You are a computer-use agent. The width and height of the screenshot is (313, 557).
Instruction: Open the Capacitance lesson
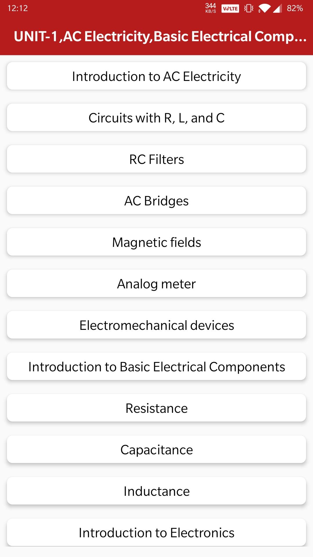tap(156, 450)
